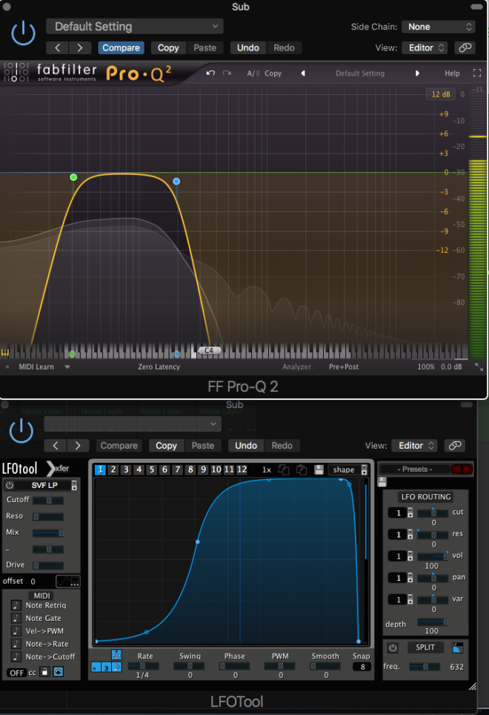
Task: Select LFO graph tab 5
Action: [x=152, y=469]
